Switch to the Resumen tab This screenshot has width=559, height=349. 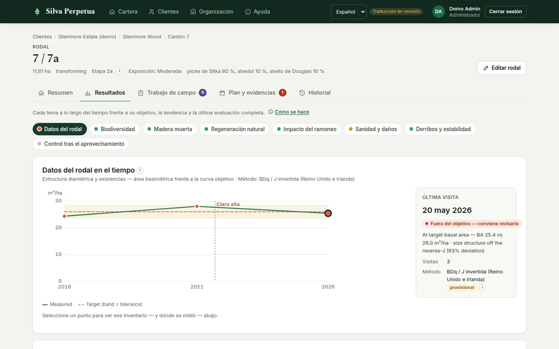[x=55, y=93]
